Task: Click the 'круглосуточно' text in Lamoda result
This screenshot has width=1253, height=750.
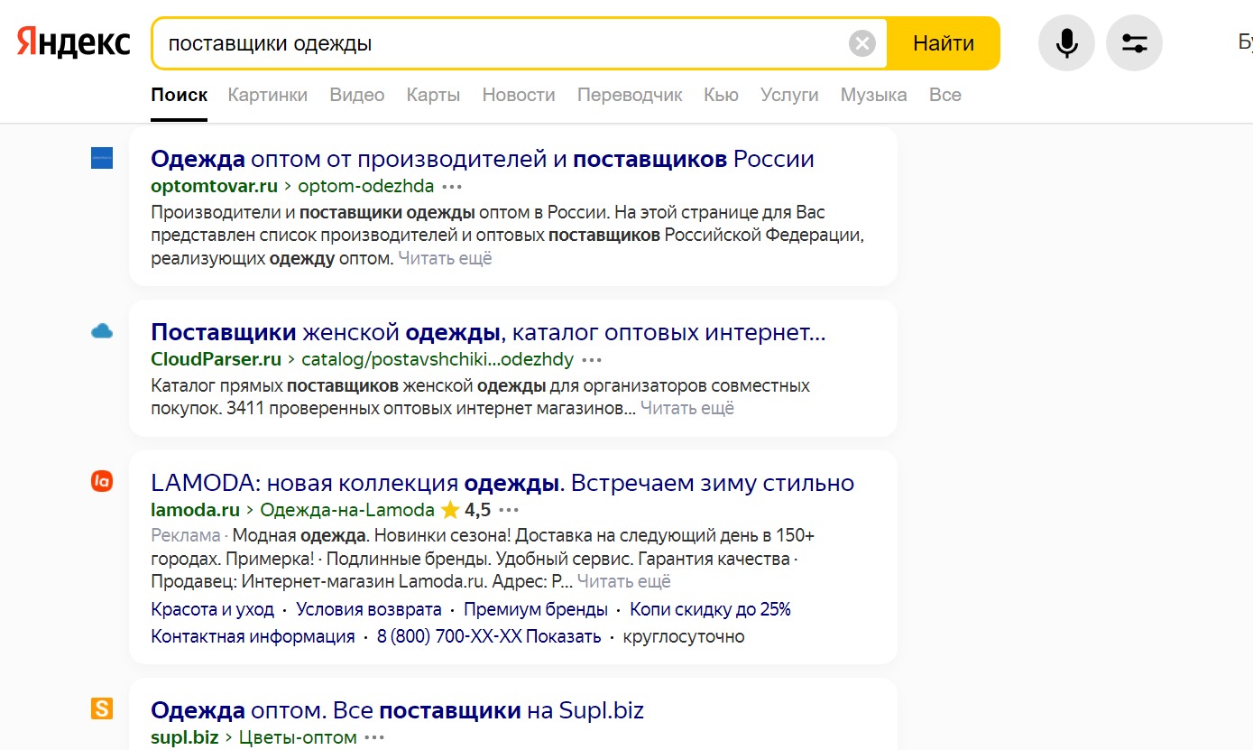Action: click(x=684, y=636)
